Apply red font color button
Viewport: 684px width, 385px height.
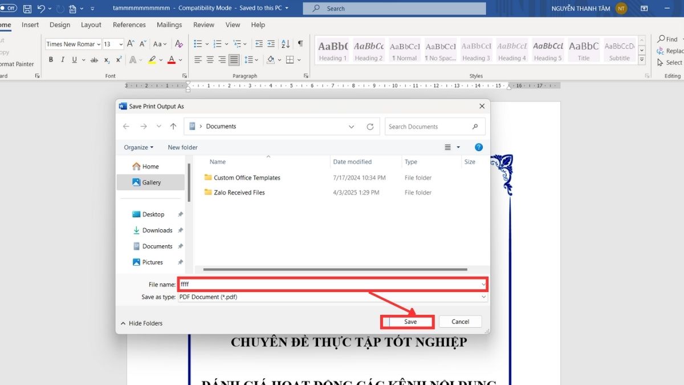(x=172, y=60)
